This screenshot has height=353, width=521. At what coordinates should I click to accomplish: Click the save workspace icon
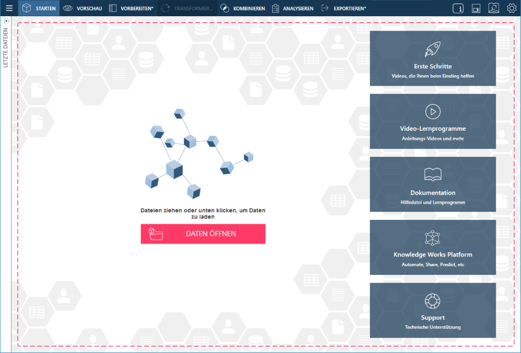476,8
